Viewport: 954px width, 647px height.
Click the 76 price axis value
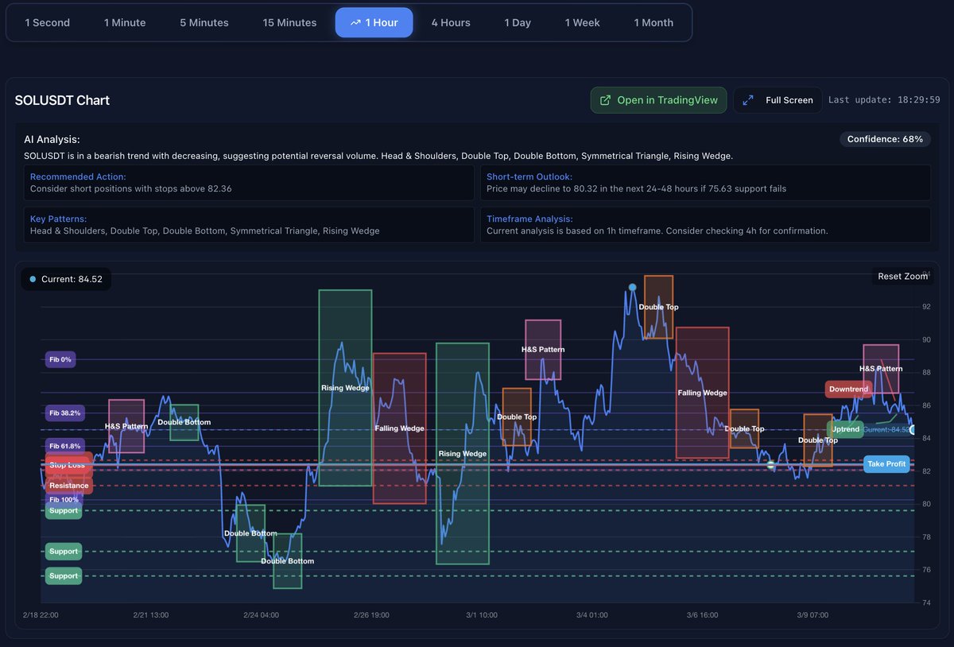(x=926, y=570)
